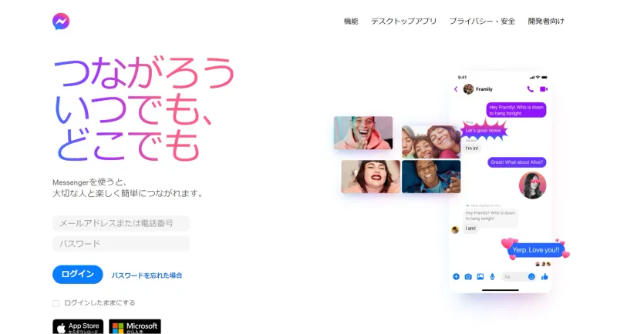Open the emoji smiley icon
This screenshot has height=334, width=617.
[x=531, y=277]
